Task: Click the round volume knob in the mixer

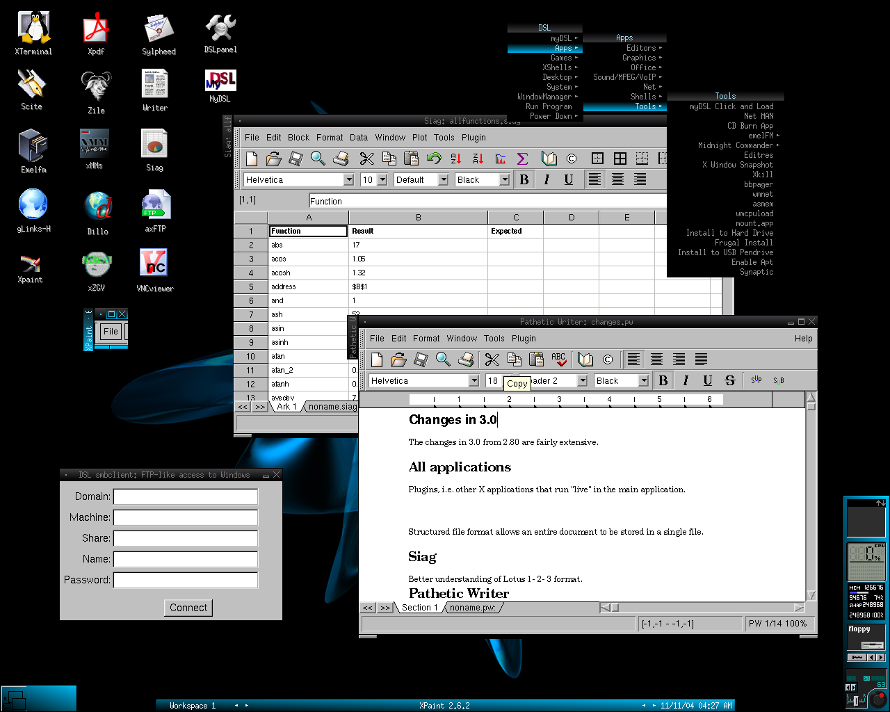Action: 878,699
